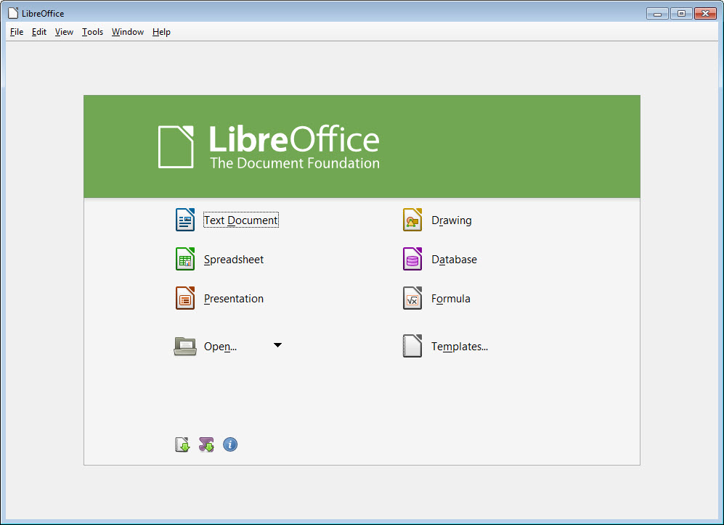
Task: Click the Formula square-root icon
Action: point(412,298)
